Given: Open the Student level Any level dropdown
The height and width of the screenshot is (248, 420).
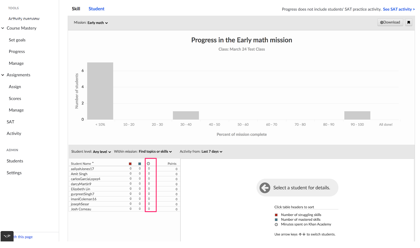Looking at the screenshot, I should tap(102, 152).
